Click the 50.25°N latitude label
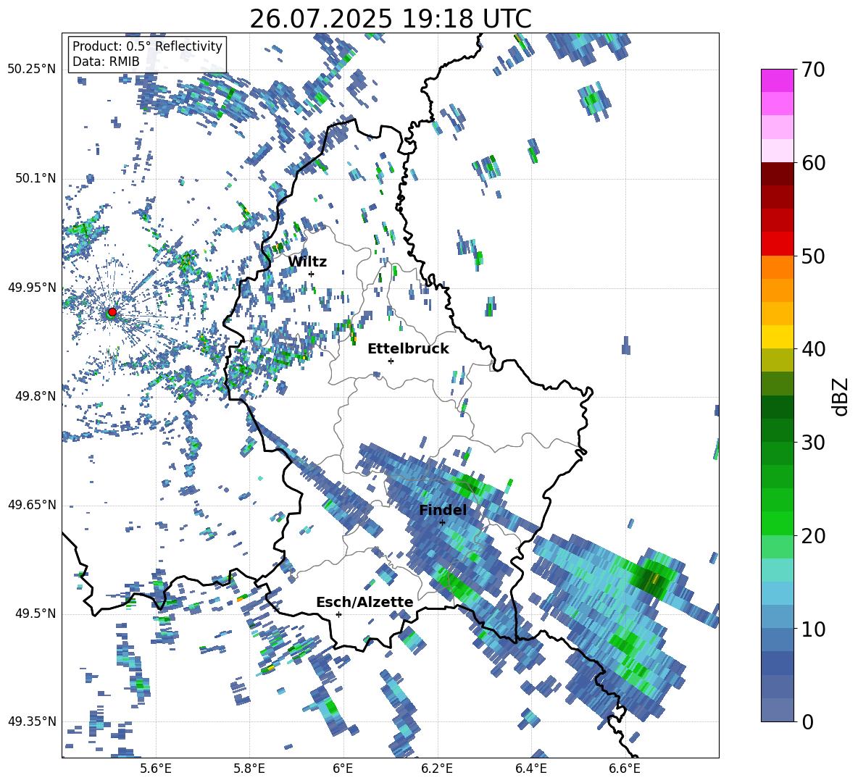This screenshot has height=783, width=858. click(32, 70)
